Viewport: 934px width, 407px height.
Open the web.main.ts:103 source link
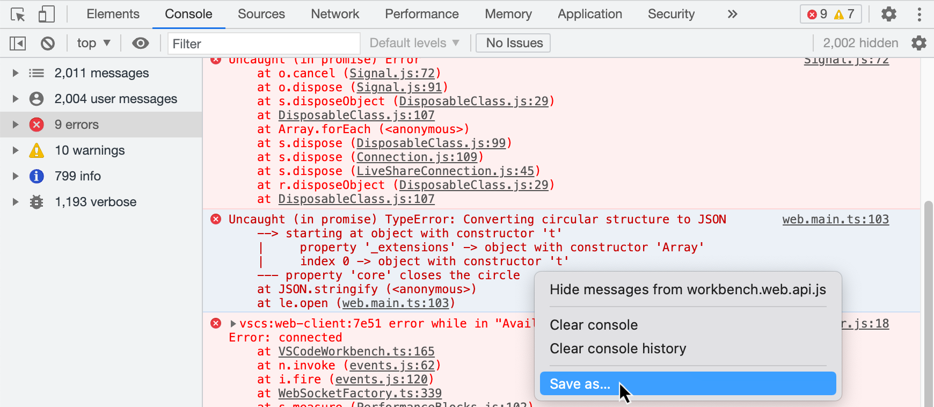tap(835, 220)
